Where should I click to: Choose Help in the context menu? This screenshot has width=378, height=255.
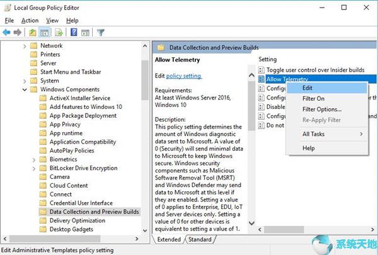(327, 148)
